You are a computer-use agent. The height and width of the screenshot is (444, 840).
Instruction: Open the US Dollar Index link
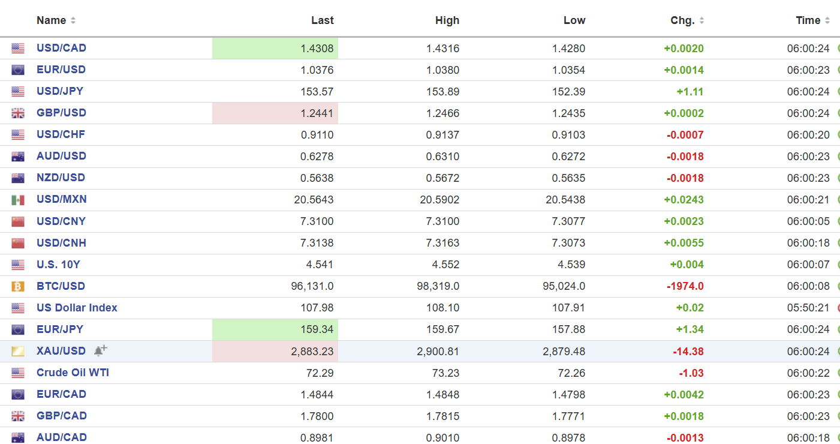point(77,308)
